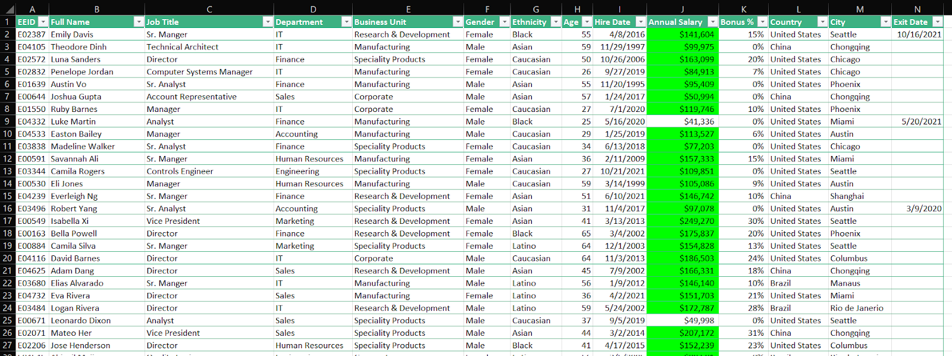Click the exit date cell 5/20/2021
The width and height of the screenshot is (952, 356).
tap(921, 121)
